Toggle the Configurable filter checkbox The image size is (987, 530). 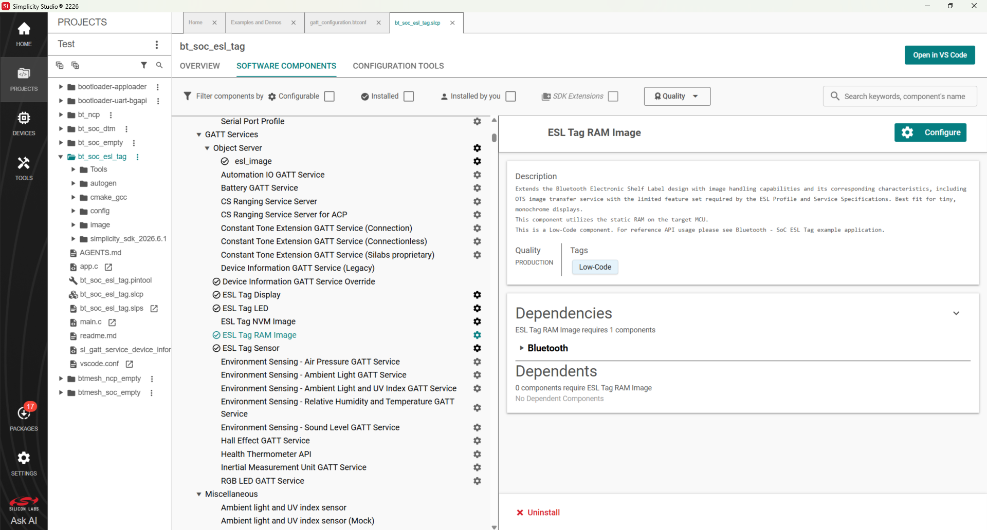click(x=330, y=97)
